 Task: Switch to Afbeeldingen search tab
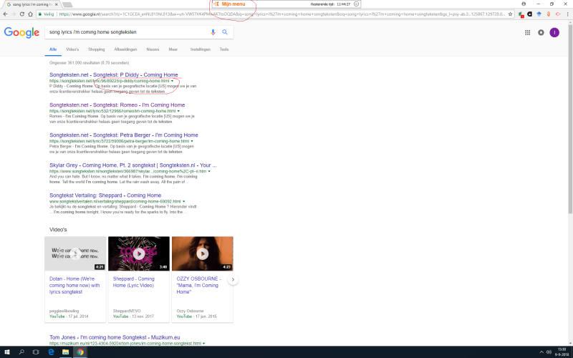point(125,49)
